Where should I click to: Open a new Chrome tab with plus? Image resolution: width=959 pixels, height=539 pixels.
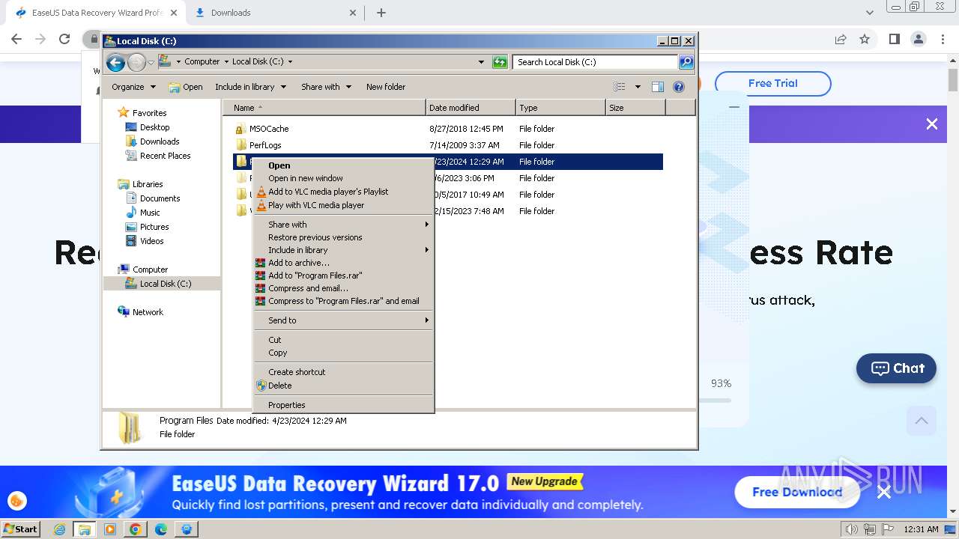(x=381, y=13)
